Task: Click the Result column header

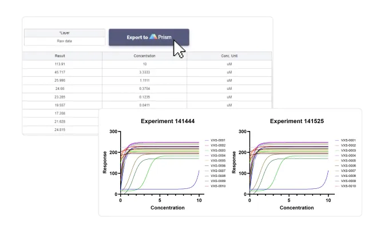Action: [60, 56]
